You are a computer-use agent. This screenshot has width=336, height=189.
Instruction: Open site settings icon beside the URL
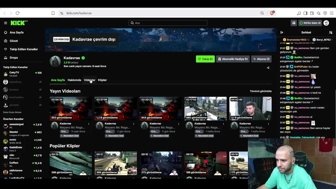click(62, 13)
